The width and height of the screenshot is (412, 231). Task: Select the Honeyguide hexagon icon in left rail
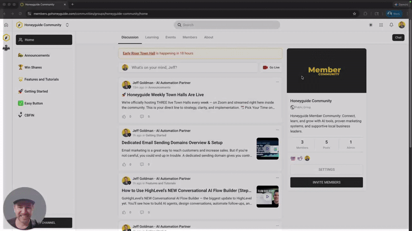pyautogui.click(x=6, y=38)
